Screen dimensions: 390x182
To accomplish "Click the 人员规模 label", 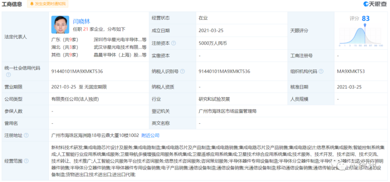I will [x=299, y=100].
